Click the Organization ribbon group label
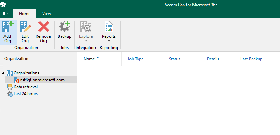The height and width of the screenshot is (135, 280). 26,48
